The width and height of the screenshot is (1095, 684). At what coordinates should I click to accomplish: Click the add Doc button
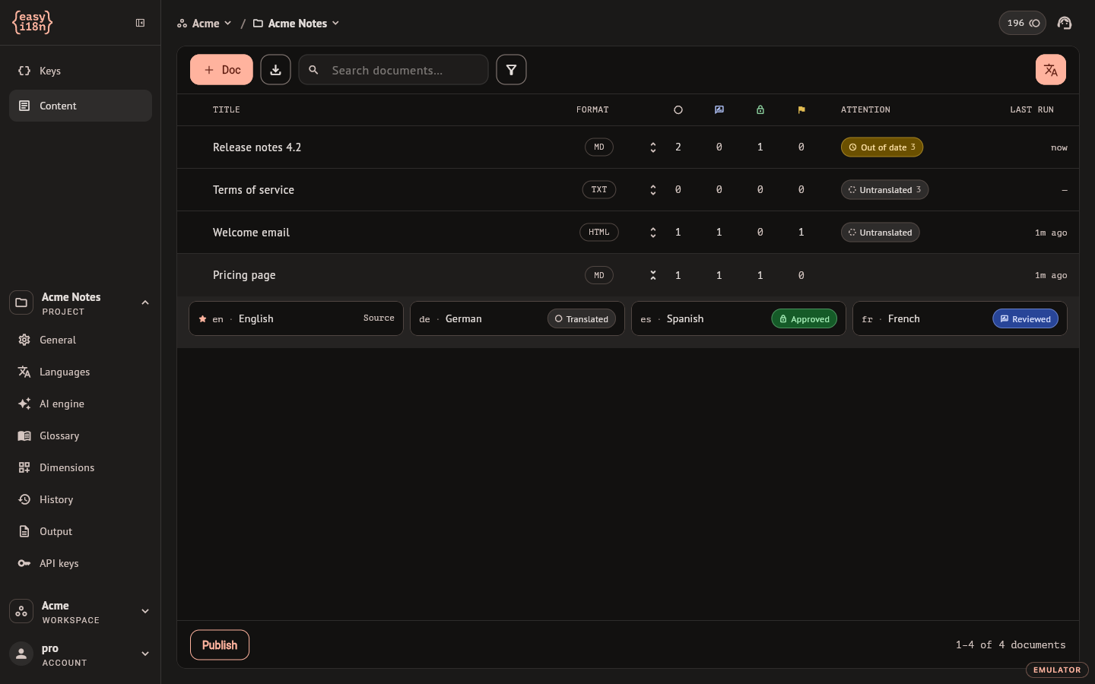pyautogui.click(x=221, y=70)
